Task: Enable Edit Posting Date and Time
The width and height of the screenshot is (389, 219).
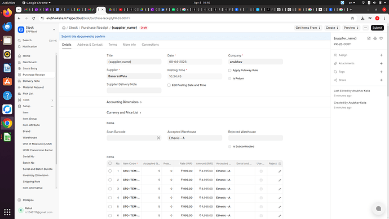Action: (169, 85)
